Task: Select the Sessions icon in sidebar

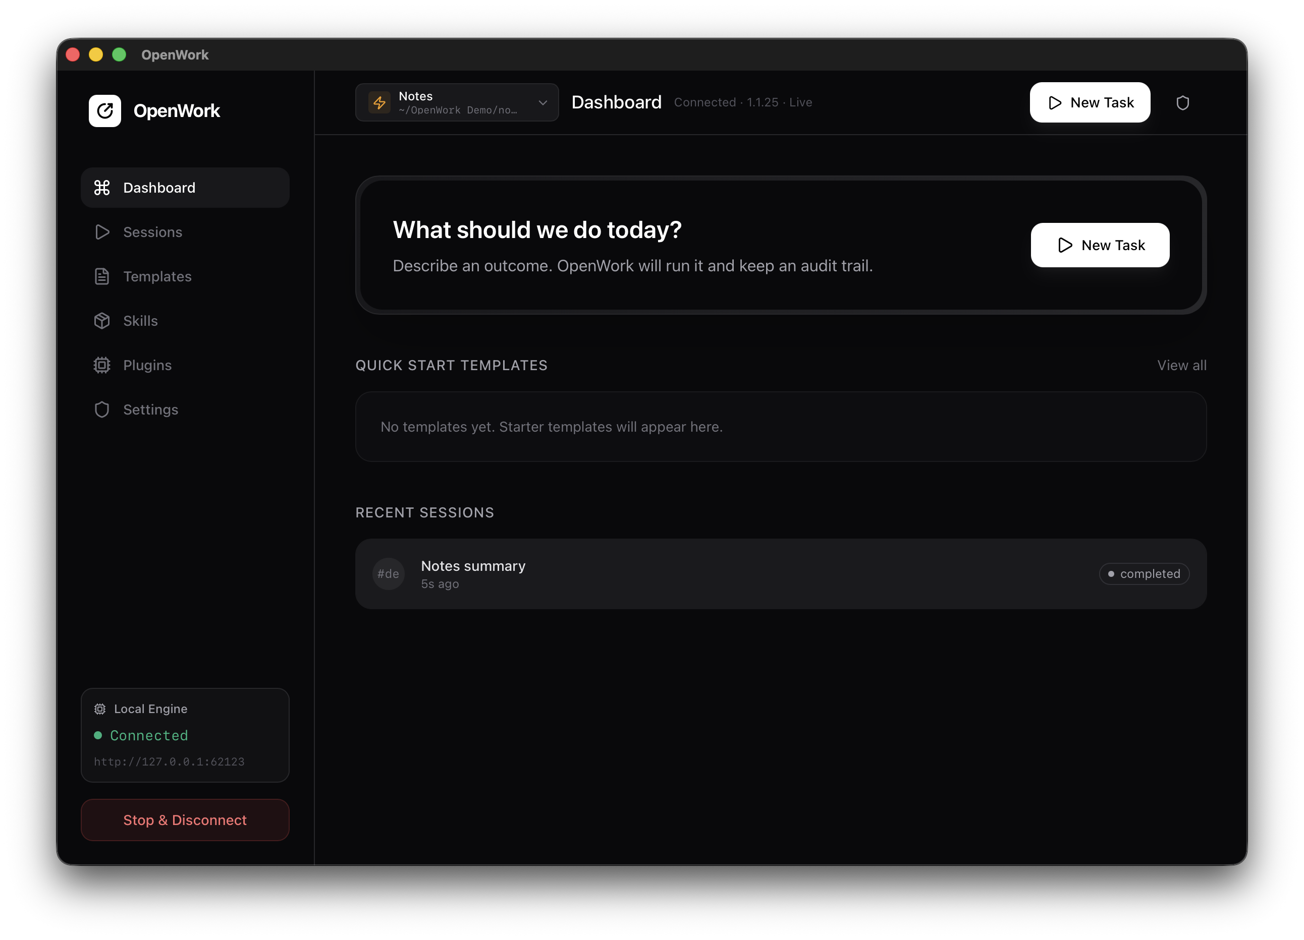Action: coord(102,232)
